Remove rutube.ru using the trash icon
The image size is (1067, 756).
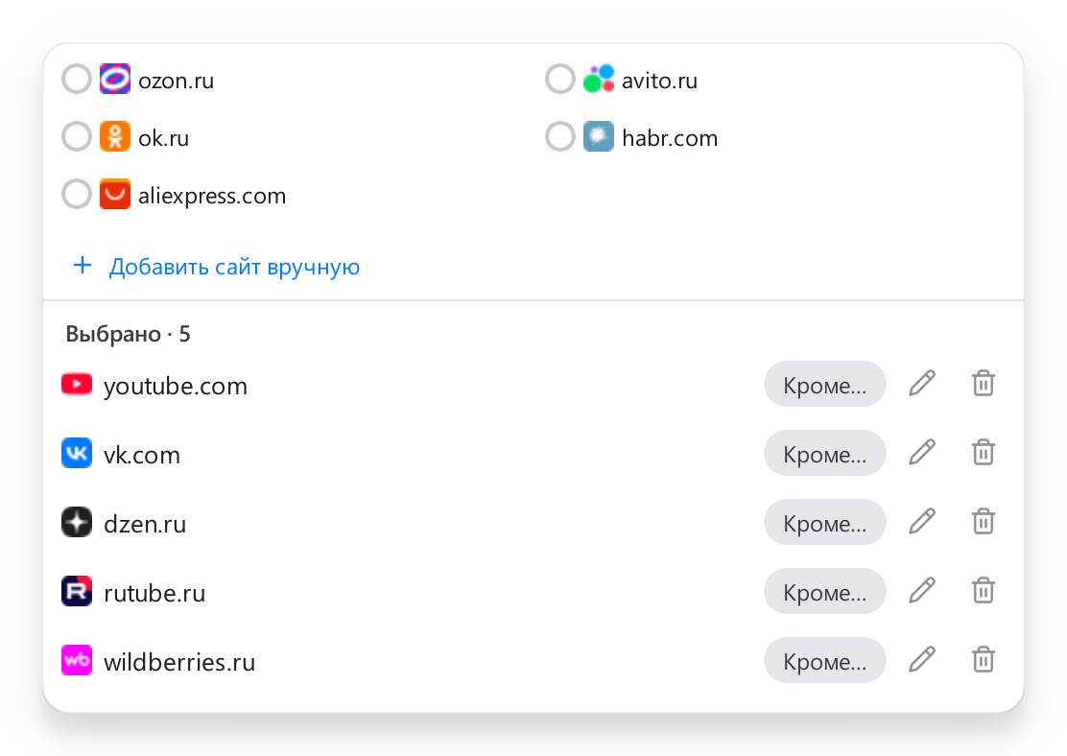(x=984, y=591)
